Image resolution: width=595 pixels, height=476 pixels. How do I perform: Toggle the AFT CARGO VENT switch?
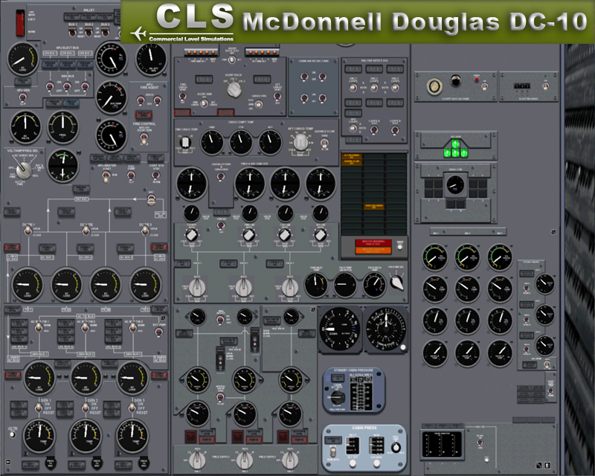point(277,96)
